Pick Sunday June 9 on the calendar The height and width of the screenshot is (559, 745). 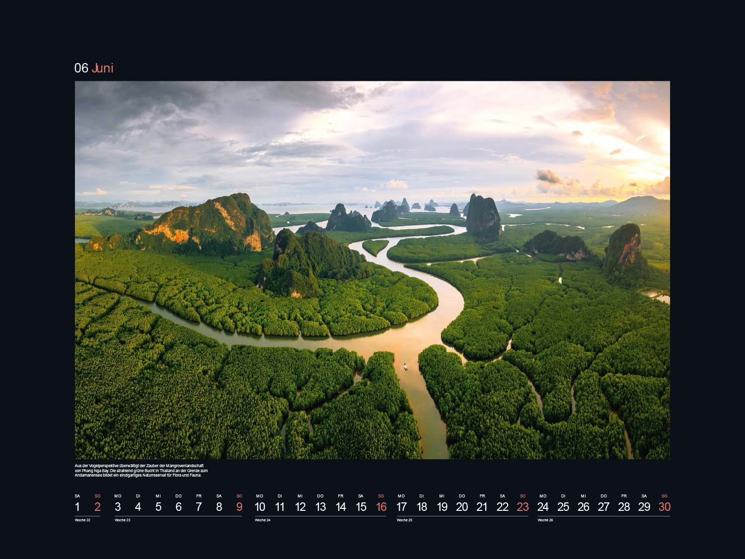point(239,507)
